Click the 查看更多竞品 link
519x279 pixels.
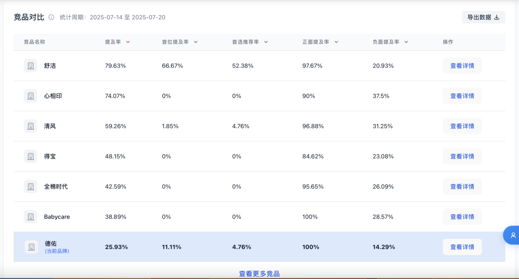pos(259,274)
